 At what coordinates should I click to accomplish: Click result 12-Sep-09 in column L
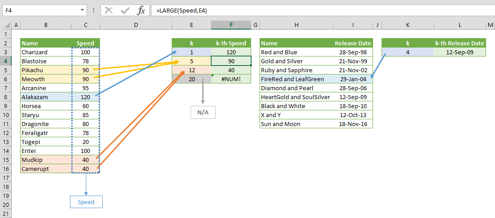(460, 52)
